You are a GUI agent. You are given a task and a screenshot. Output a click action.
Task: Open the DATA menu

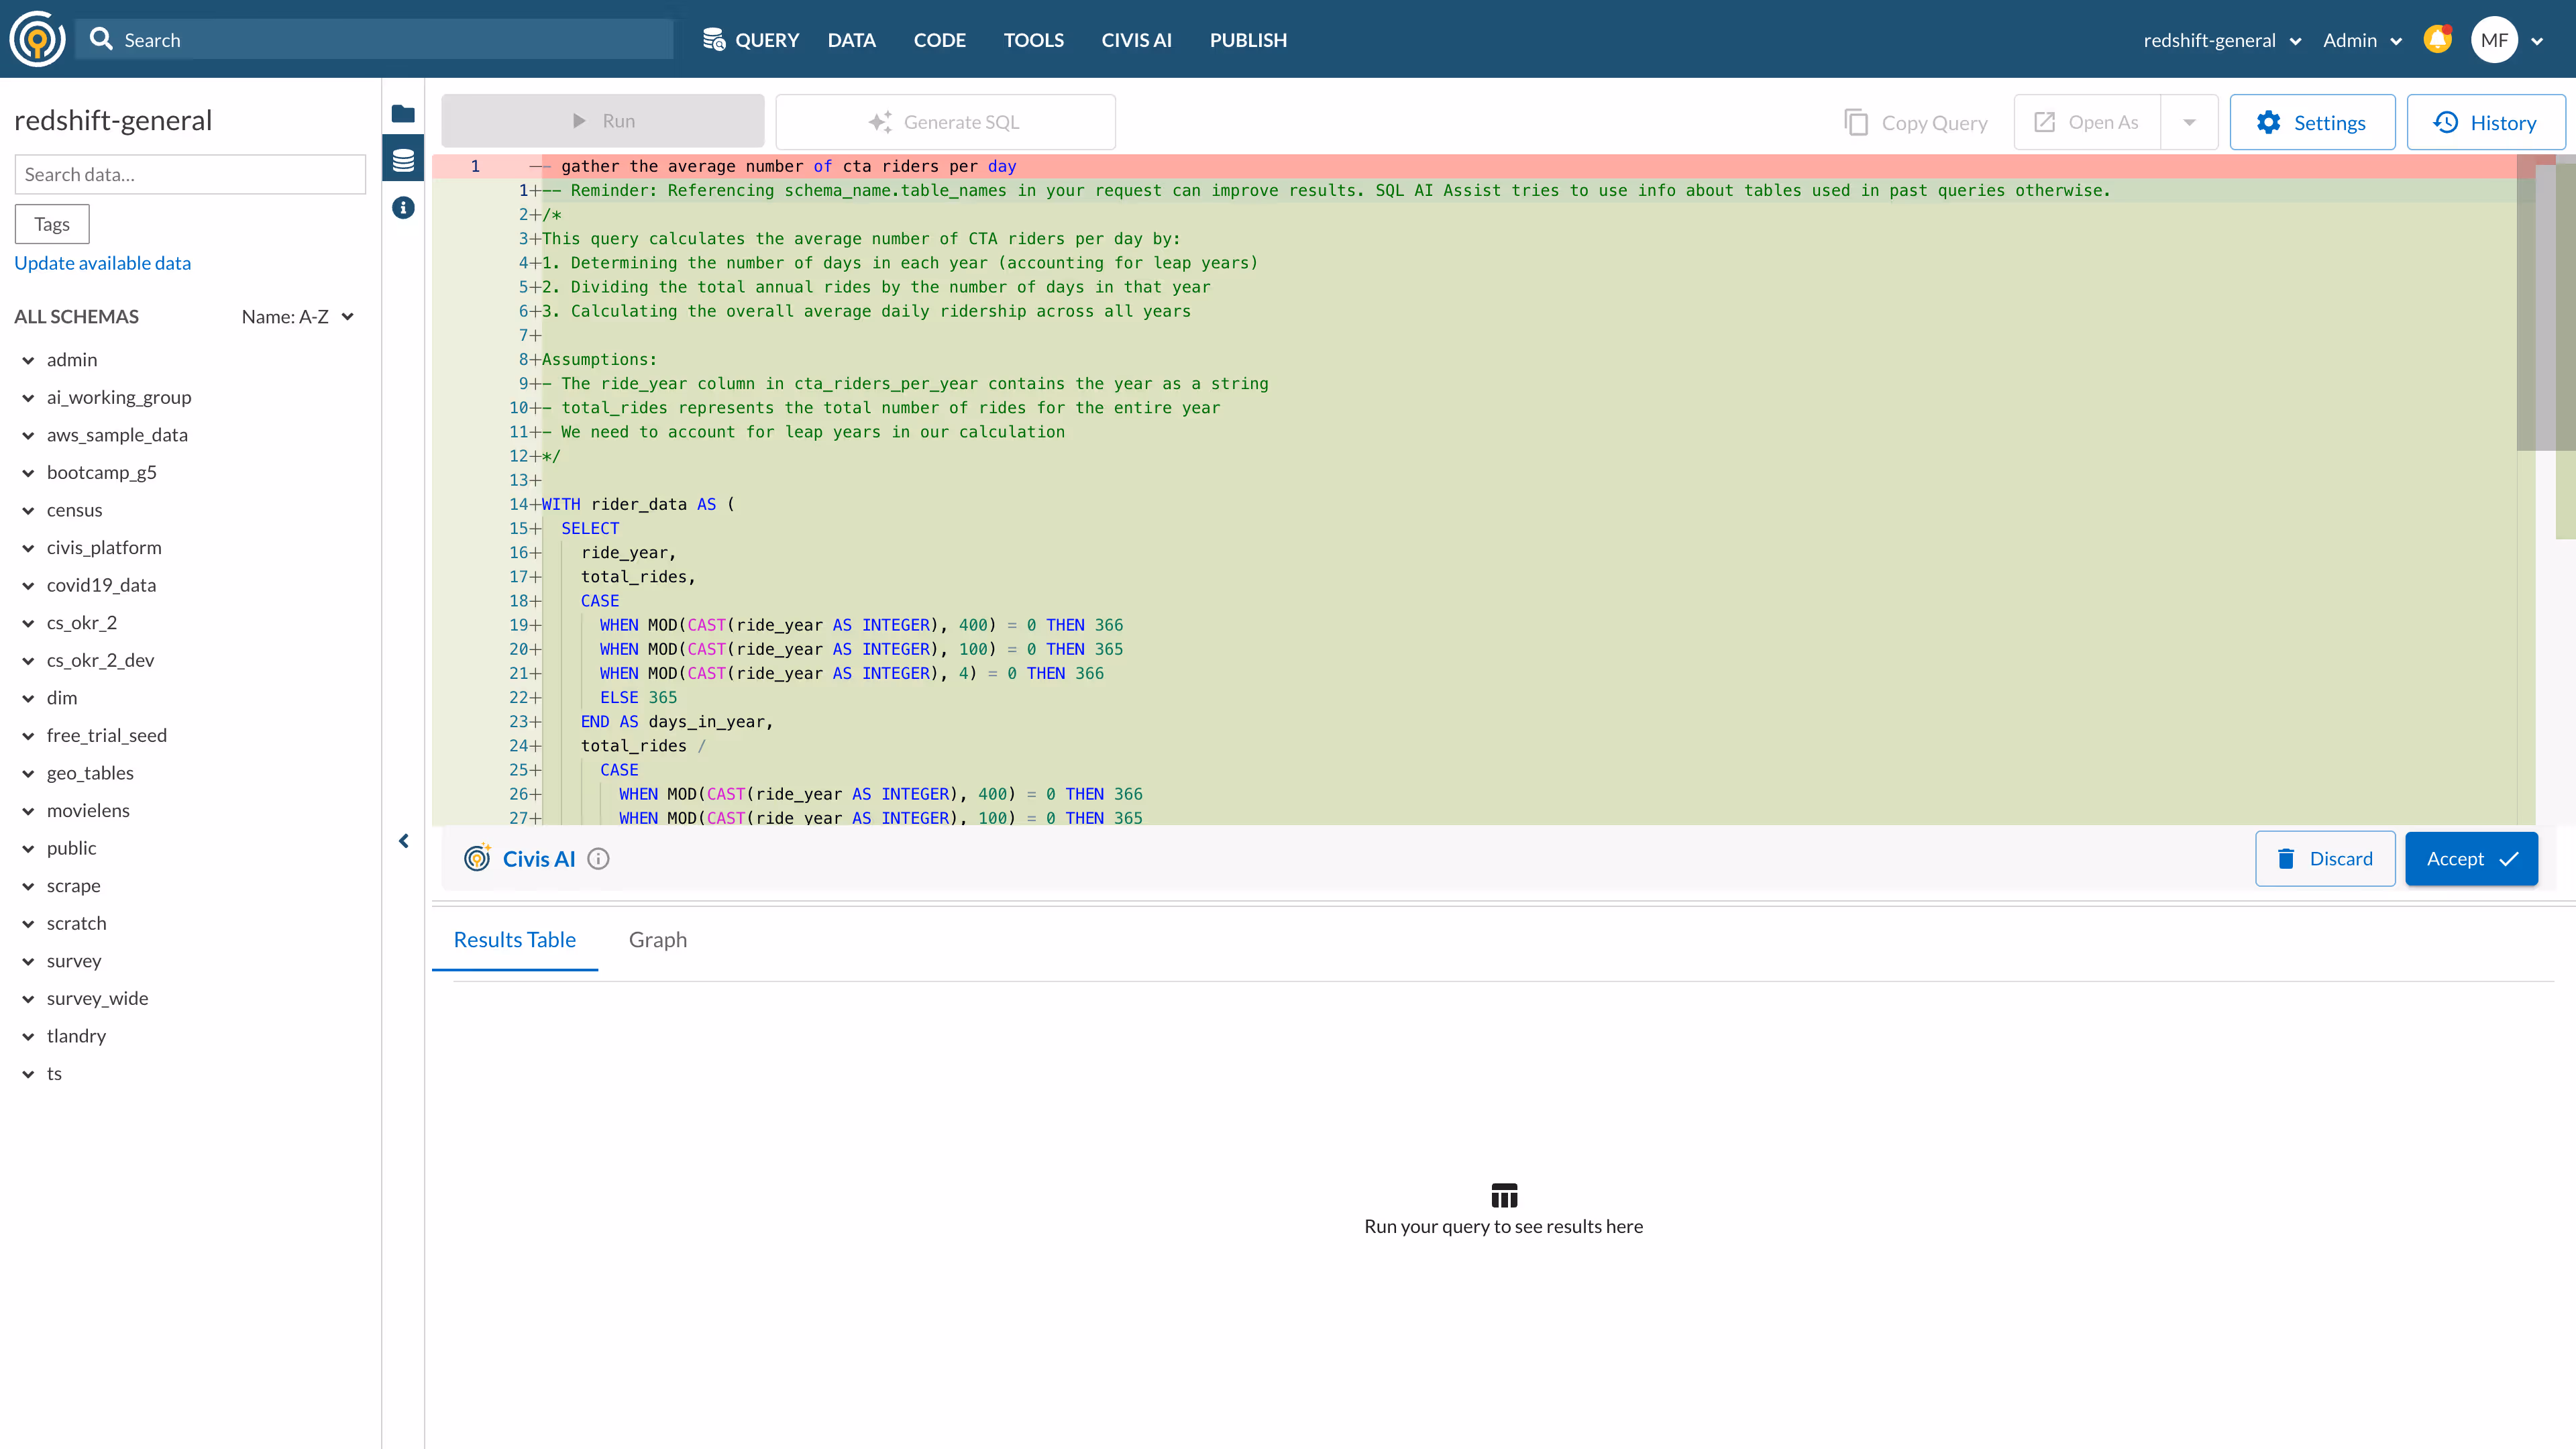[x=851, y=40]
